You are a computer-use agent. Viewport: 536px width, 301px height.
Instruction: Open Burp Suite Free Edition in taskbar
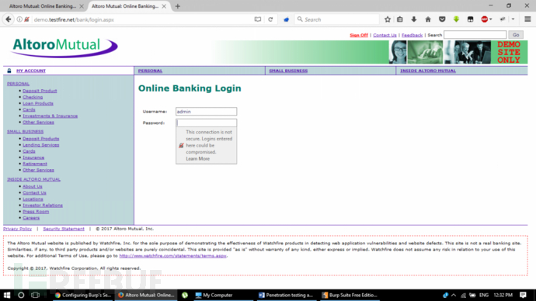(x=350, y=296)
